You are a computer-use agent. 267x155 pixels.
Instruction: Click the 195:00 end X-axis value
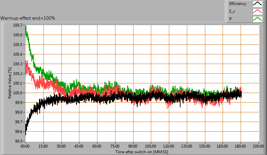pos(258,146)
